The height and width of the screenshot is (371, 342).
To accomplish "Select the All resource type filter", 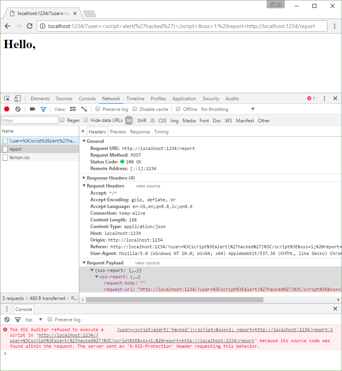I will (129, 120).
